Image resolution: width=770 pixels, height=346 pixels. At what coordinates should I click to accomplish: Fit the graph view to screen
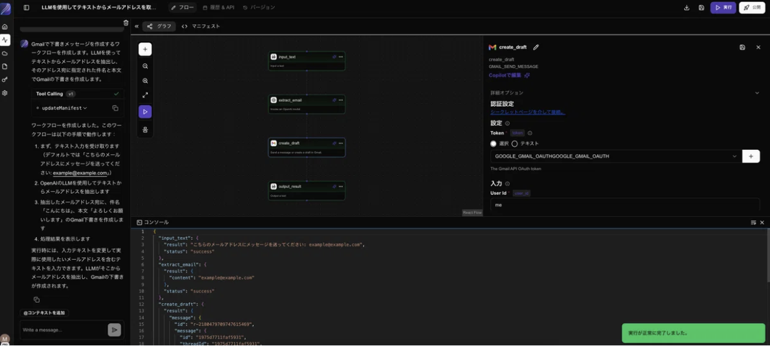point(145,95)
